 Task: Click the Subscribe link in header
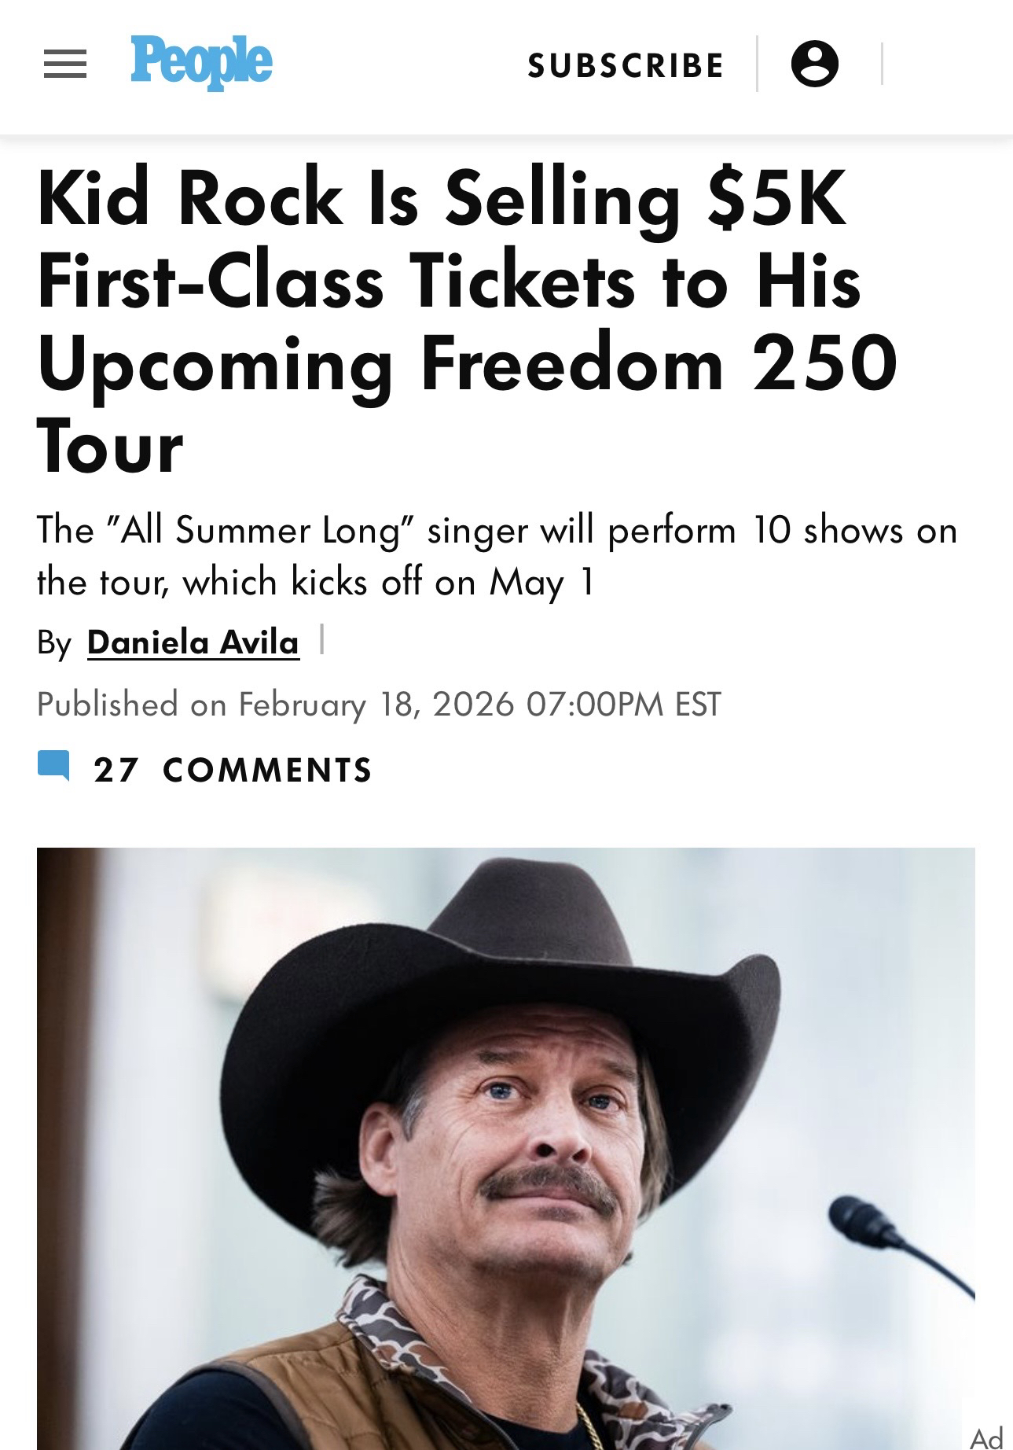click(626, 66)
